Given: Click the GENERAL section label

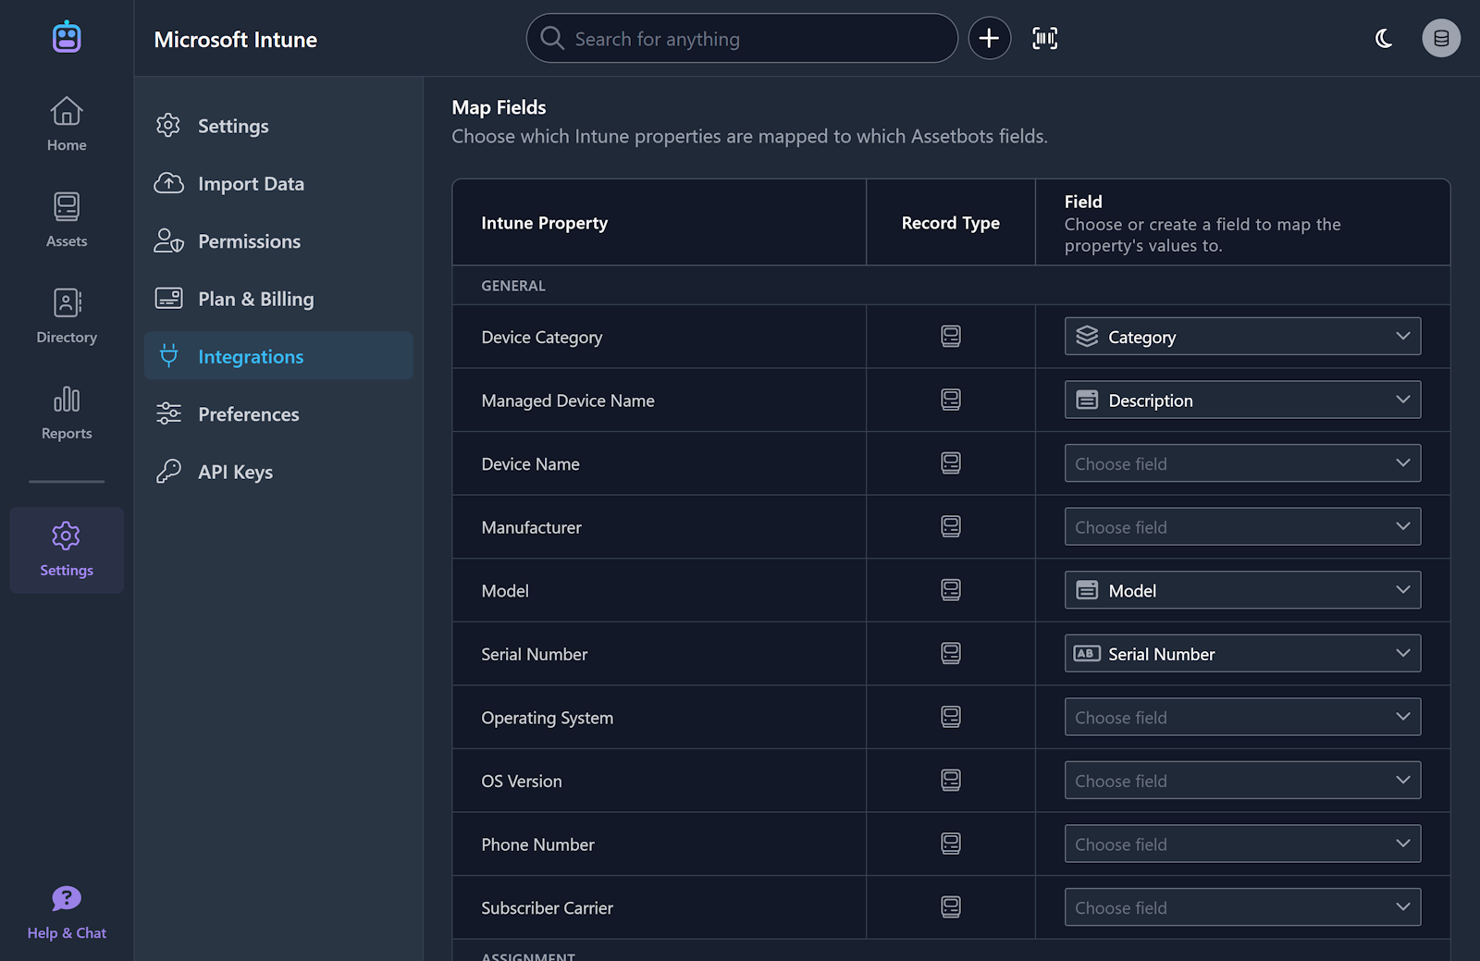Looking at the screenshot, I should tap(513, 286).
